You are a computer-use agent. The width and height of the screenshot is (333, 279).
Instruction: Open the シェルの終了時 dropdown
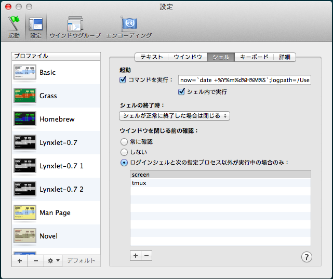point(175,116)
